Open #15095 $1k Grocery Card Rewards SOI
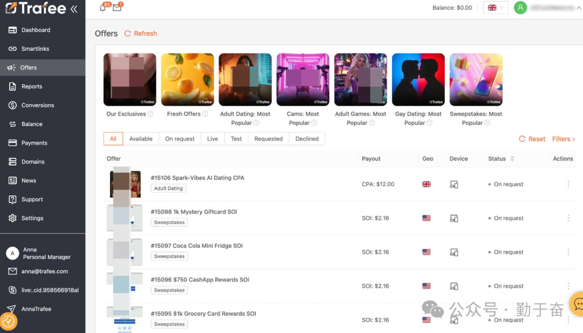This screenshot has height=333, width=583. tap(204, 314)
